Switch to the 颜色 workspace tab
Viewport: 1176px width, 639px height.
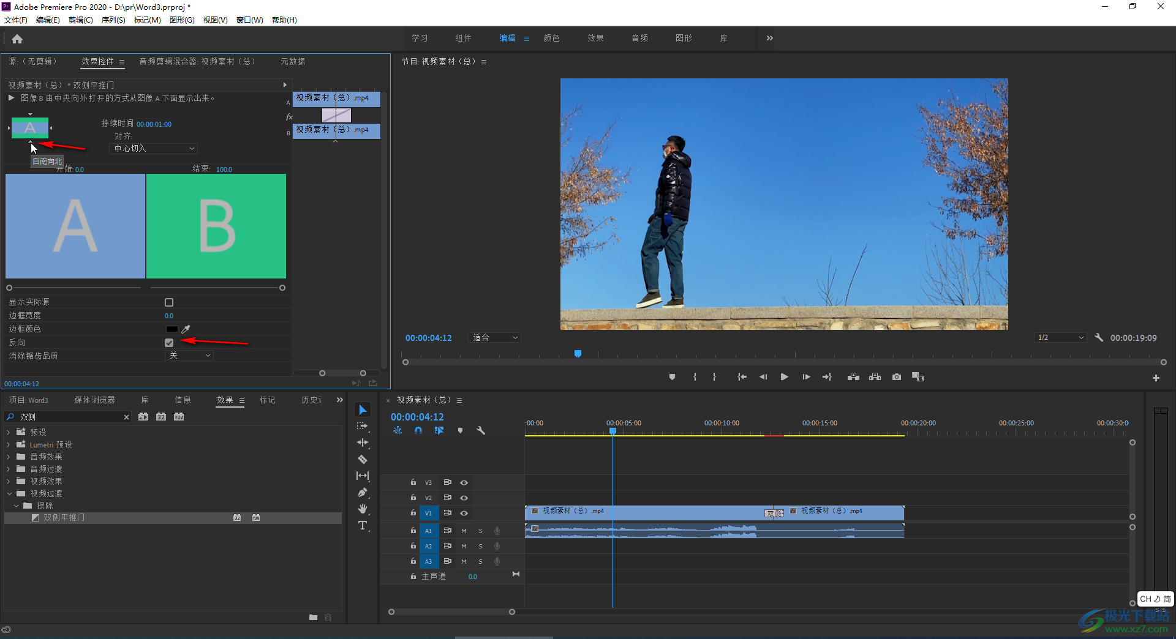coord(551,38)
